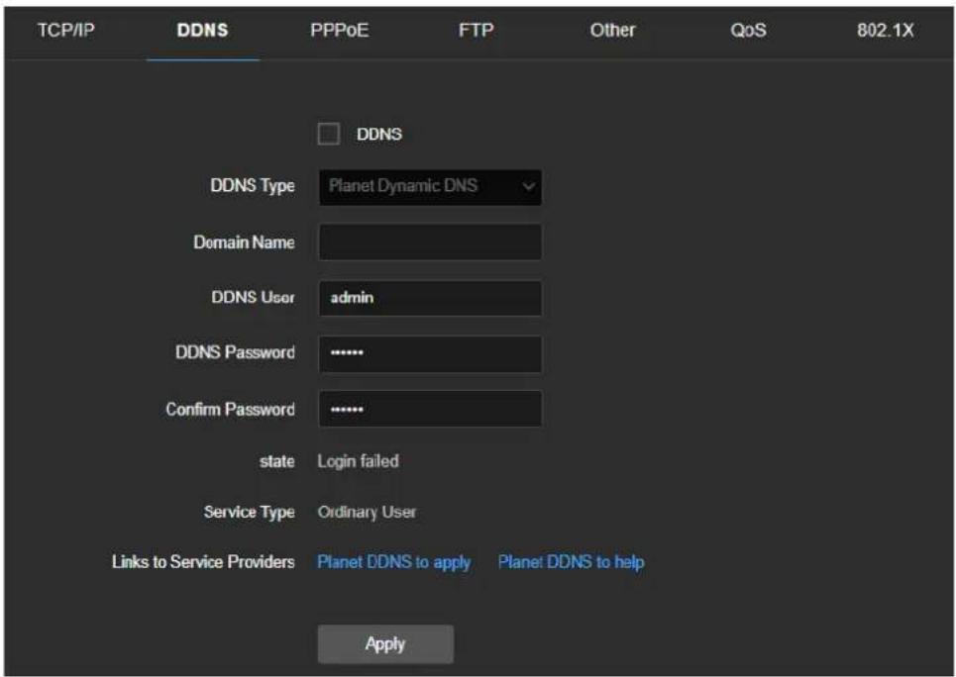Open the Planet DDNS to help link

tap(571, 562)
